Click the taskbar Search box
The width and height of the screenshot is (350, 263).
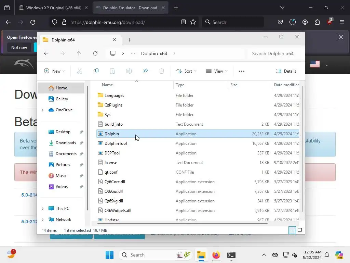[156, 255]
